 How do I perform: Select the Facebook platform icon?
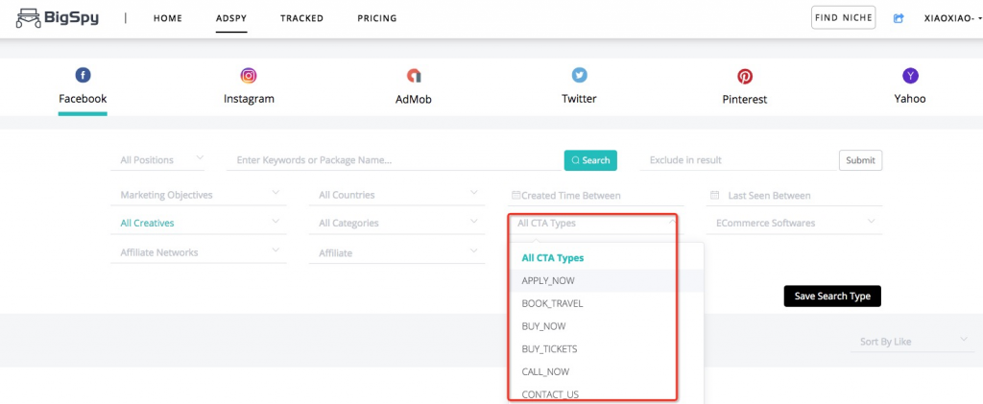(x=83, y=76)
